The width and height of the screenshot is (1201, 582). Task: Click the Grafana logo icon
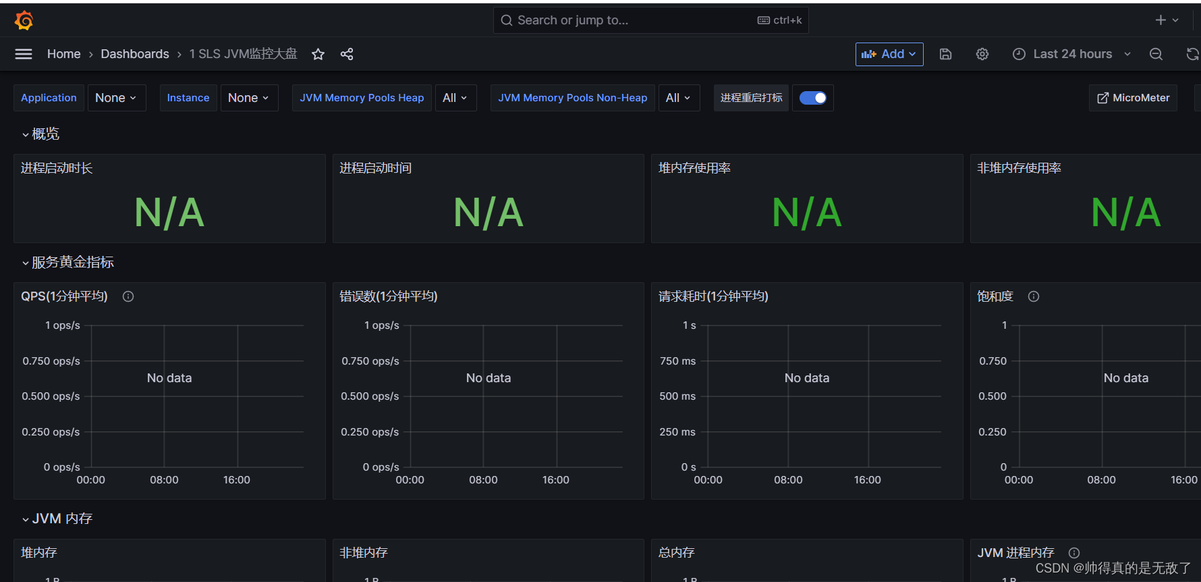(x=24, y=21)
